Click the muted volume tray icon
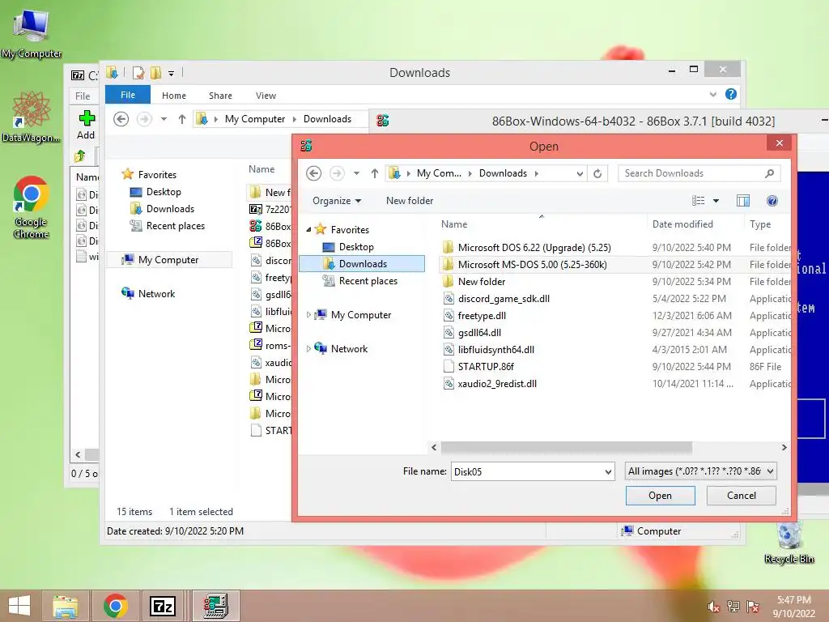 pyautogui.click(x=713, y=607)
